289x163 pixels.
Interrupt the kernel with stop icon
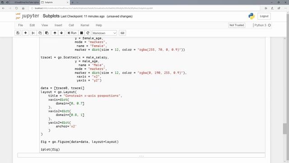[x=81, y=33]
